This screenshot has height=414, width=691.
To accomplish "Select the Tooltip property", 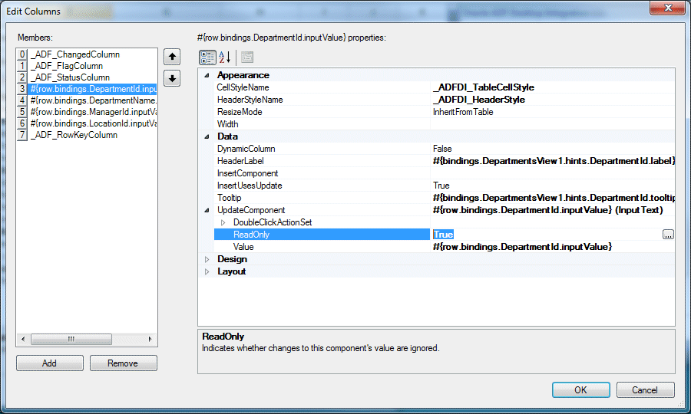I will (x=229, y=199).
